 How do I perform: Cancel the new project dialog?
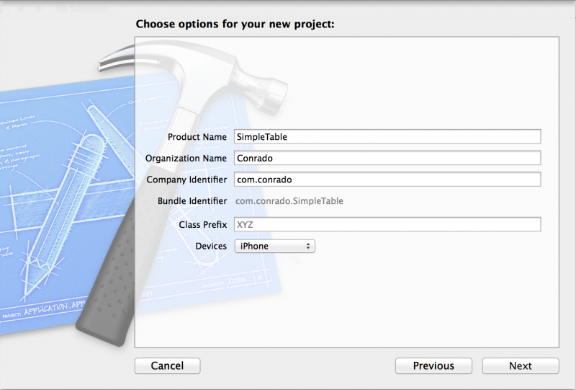point(168,365)
